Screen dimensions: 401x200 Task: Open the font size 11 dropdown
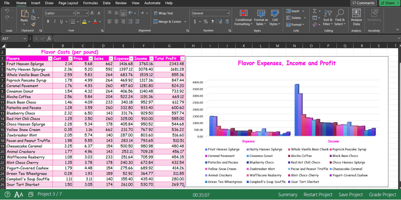tap(87, 13)
